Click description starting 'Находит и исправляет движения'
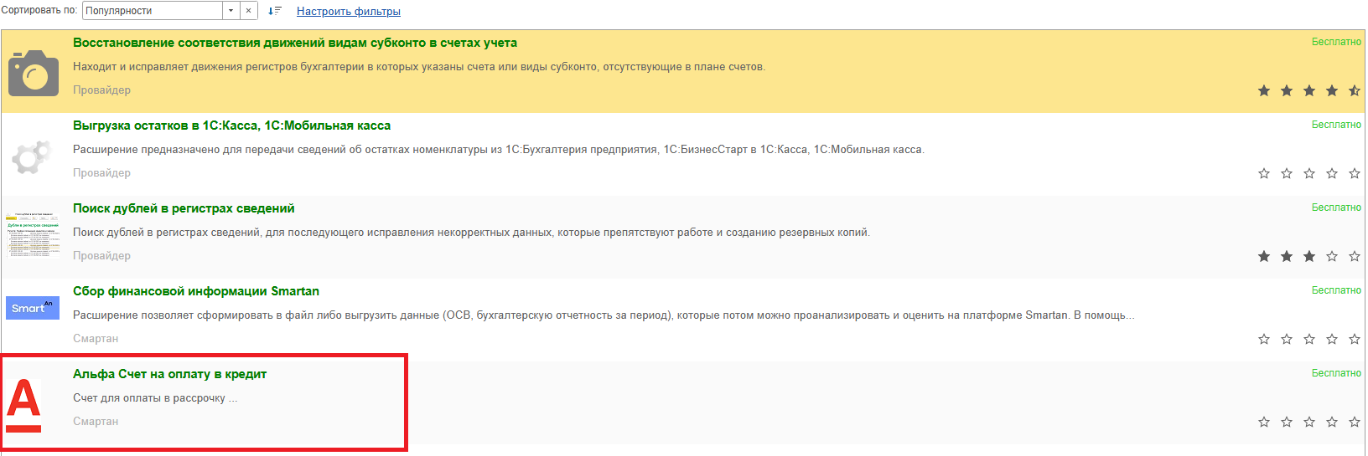The height and width of the screenshot is (456, 1368). click(419, 67)
